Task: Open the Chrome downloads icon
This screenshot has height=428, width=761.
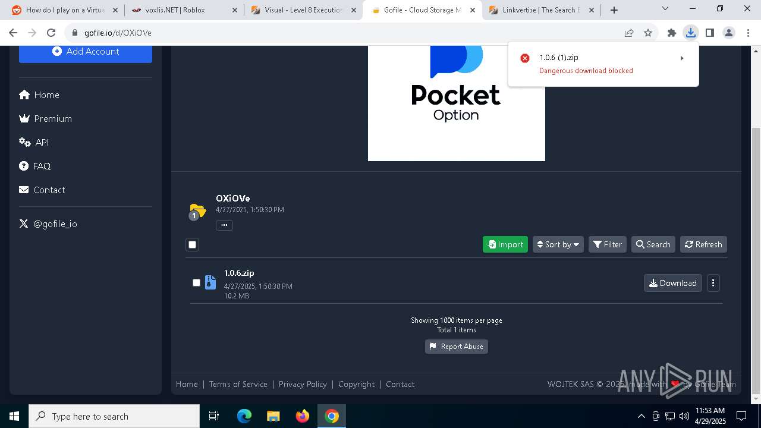Action: (x=690, y=33)
